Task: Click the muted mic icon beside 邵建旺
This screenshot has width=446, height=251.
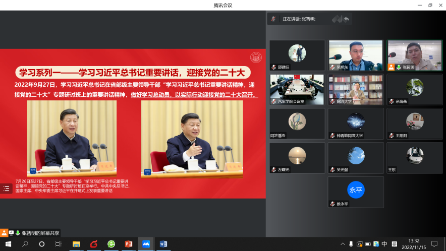Action: [x=273, y=67]
